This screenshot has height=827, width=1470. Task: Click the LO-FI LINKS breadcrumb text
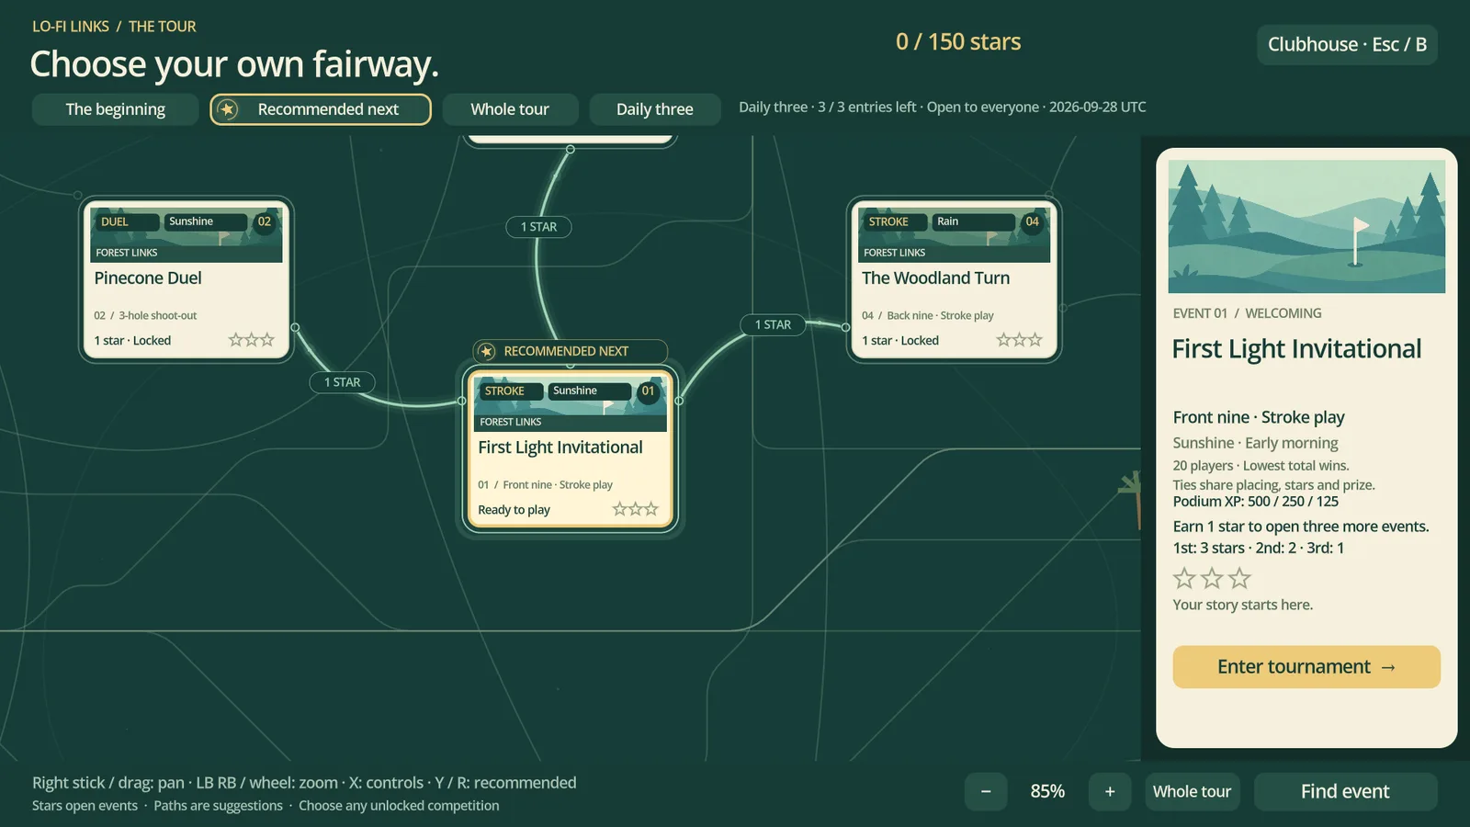[71, 27]
